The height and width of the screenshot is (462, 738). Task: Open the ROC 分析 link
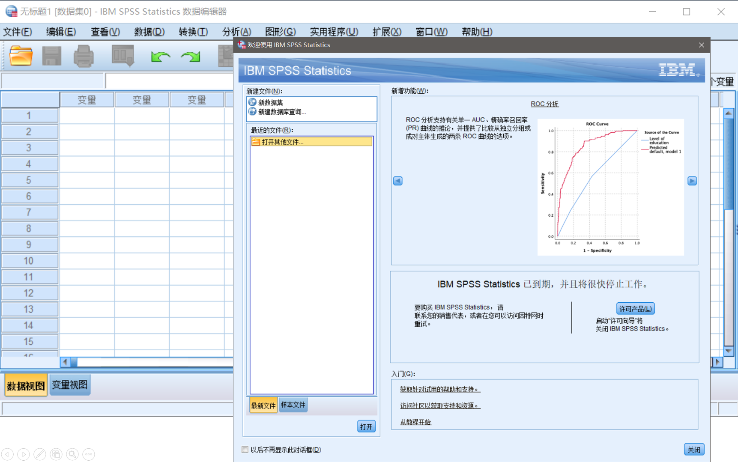544,104
